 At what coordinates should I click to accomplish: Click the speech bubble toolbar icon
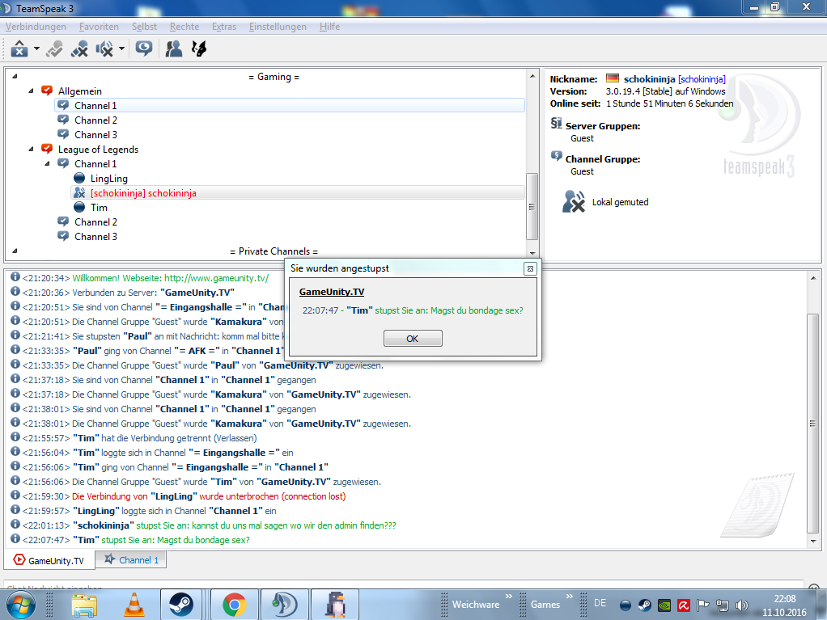pyautogui.click(x=144, y=49)
